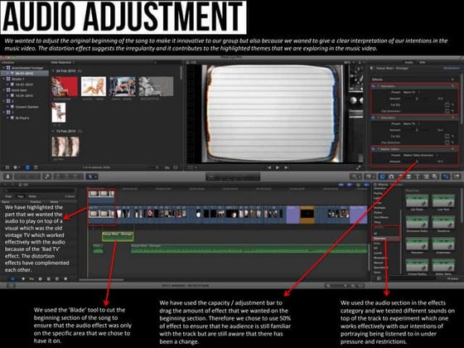
Task: Toggle the second Distortion effect checkbox
Action: pyautogui.click(x=374, y=118)
